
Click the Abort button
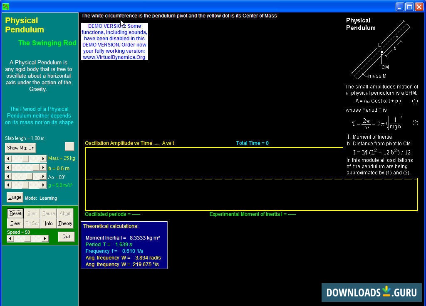point(65,213)
